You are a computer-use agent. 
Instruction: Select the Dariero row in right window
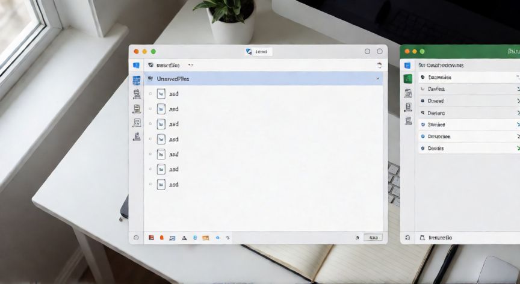coord(469,113)
